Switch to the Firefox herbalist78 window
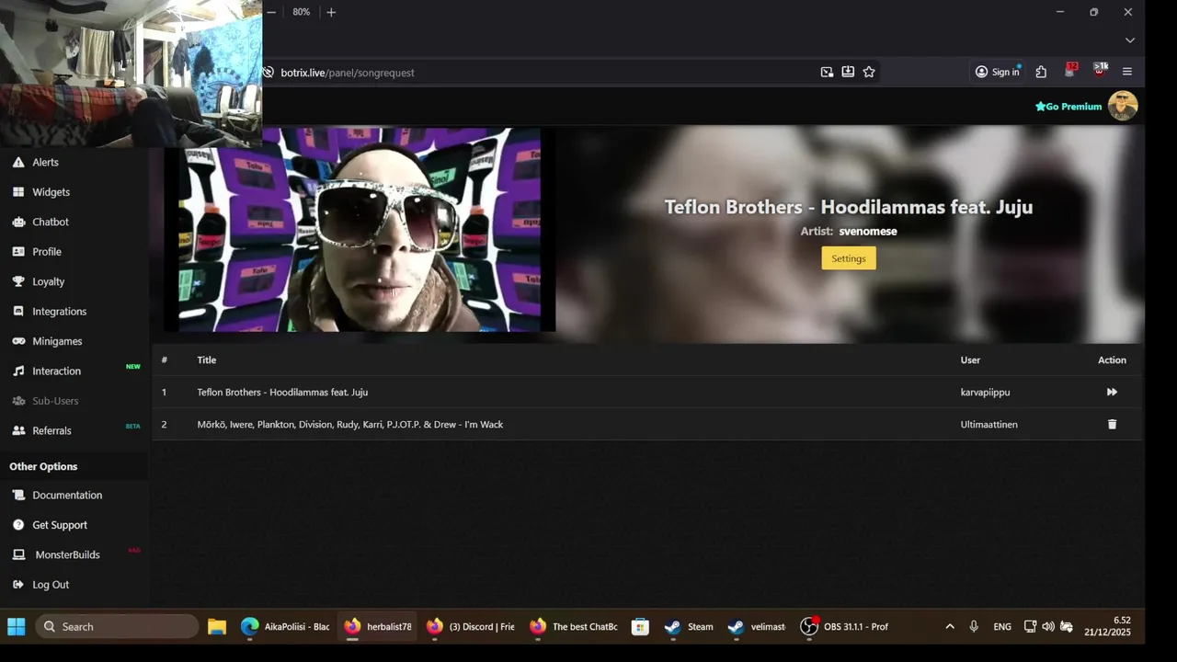1177x662 pixels. click(x=378, y=627)
